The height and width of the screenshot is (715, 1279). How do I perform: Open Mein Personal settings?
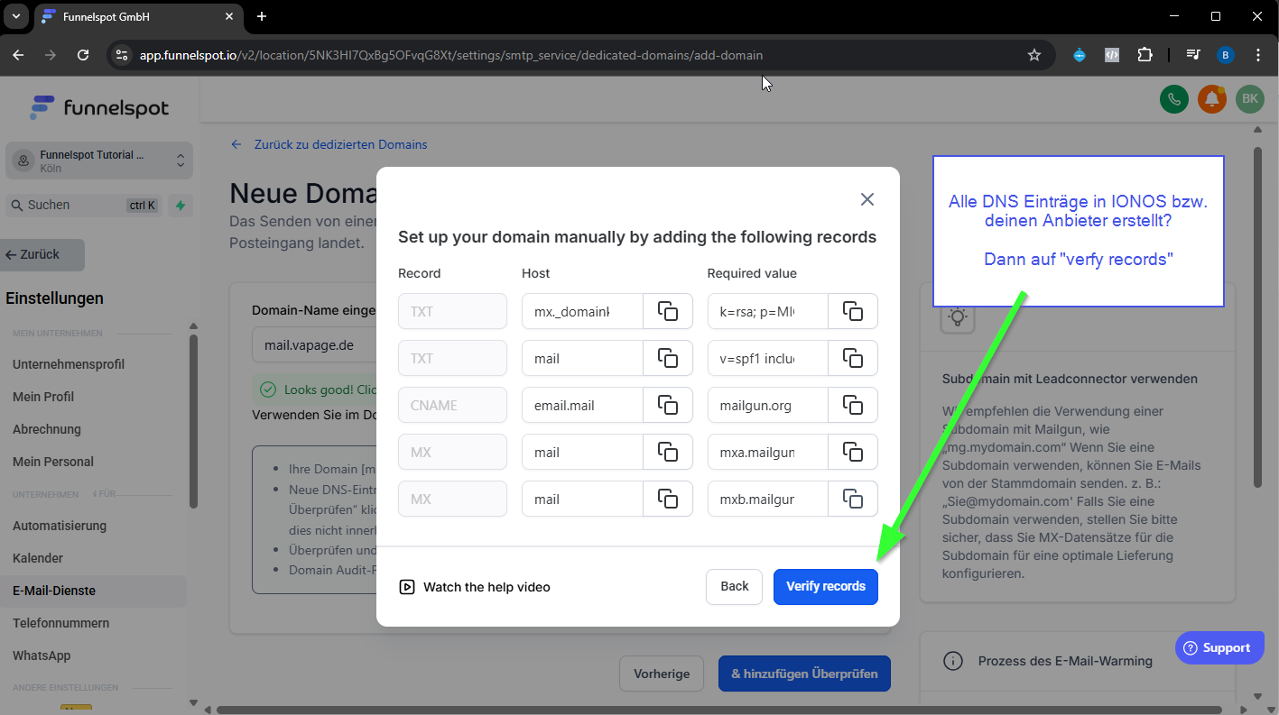[x=53, y=462]
